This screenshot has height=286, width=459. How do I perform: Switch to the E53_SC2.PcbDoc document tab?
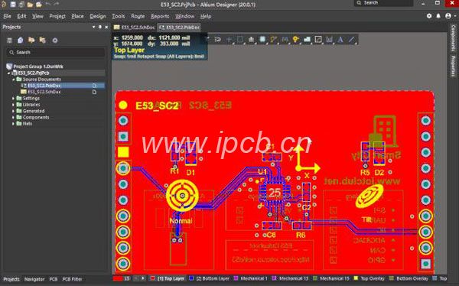179,28
